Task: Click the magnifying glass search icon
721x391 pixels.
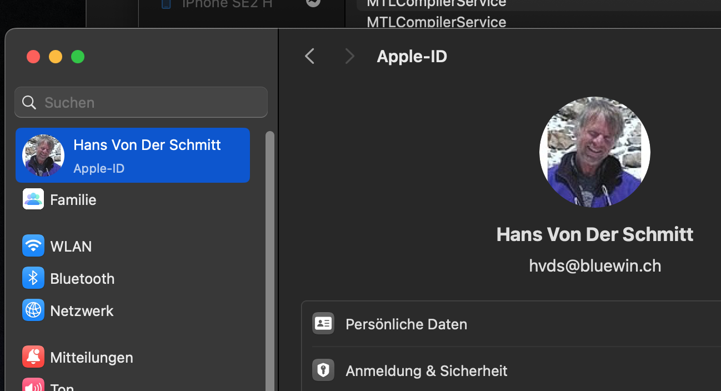Action: pos(29,102)
